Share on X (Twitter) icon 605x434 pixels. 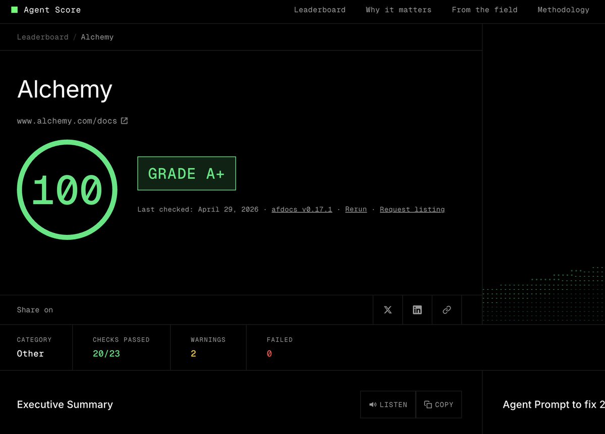[x=388, y=310]
